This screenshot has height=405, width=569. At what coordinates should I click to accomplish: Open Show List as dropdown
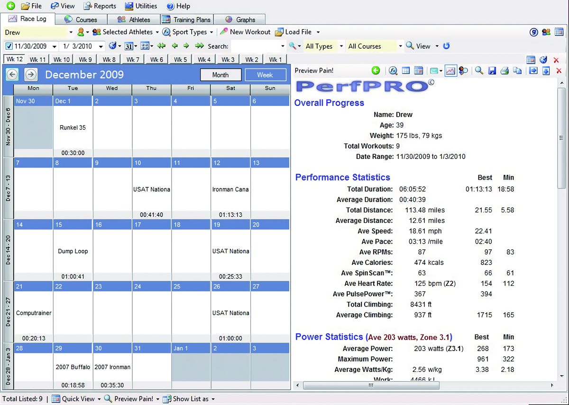tap(189, 399)
